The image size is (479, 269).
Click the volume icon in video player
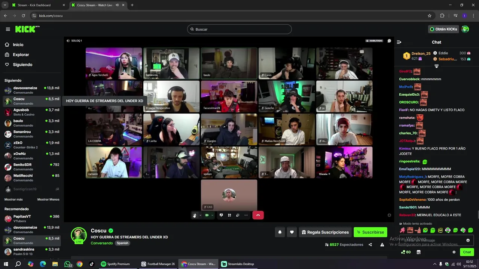click(x=68, y=41)
